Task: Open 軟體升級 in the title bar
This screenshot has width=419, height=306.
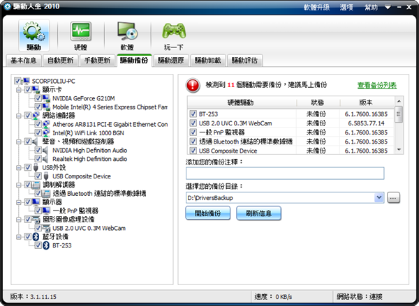Action: point(316,7)
